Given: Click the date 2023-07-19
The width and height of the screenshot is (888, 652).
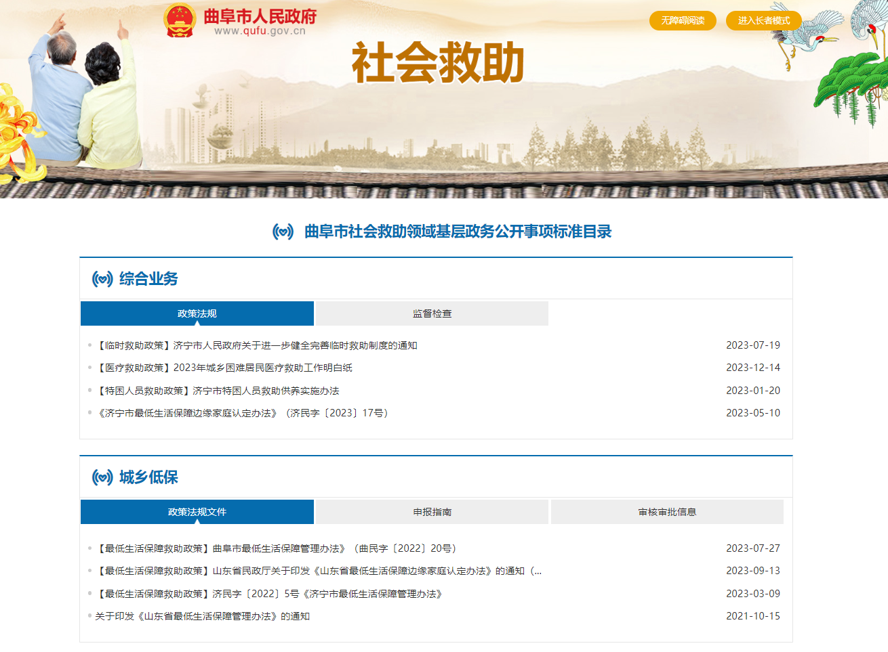Looking at the screenshot, I should (x=753, y=345).
